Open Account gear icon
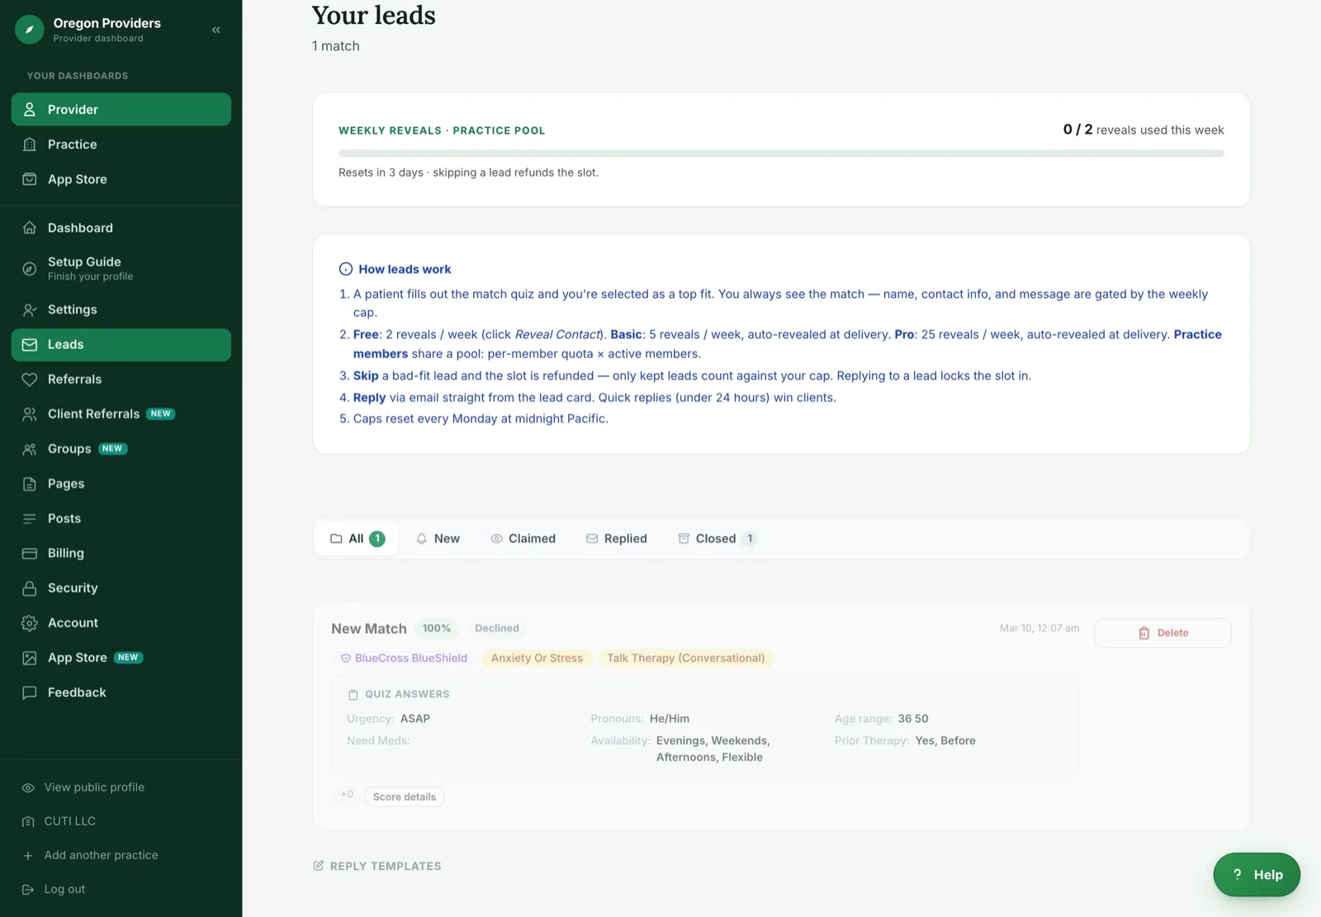The height and width of the screenshot is (917, 1321). click(30, 623)
